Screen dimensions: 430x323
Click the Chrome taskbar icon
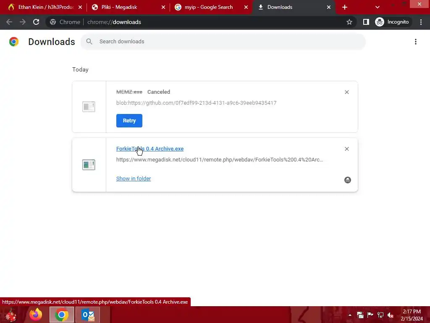pos(62,315)
